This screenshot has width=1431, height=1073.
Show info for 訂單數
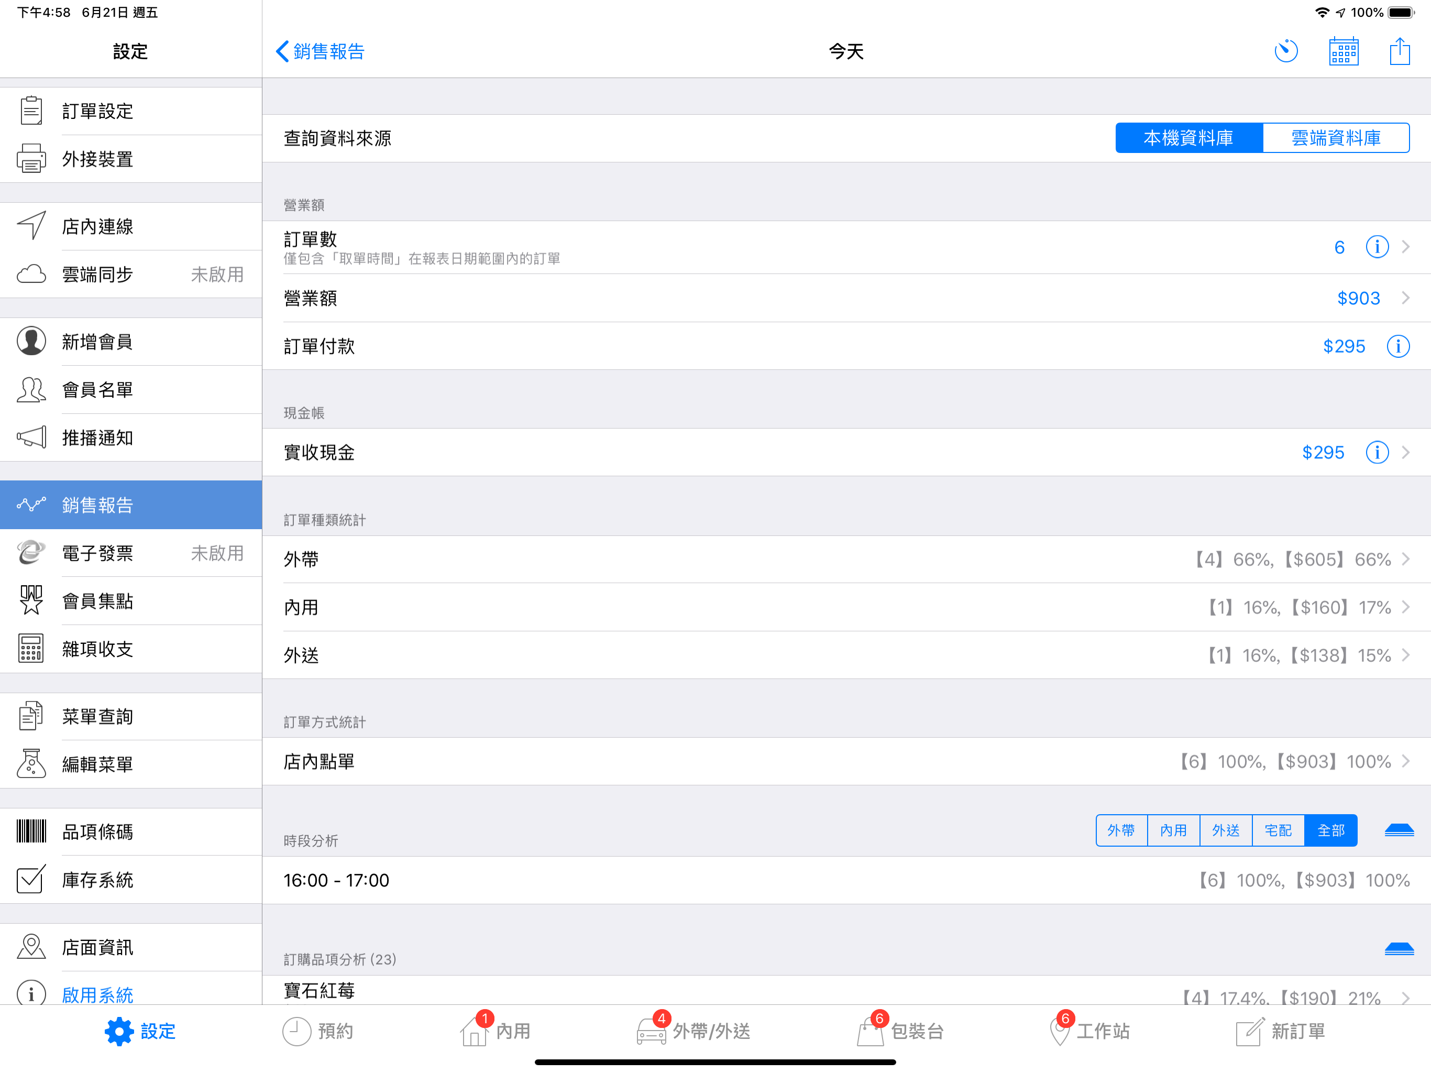tap(1377, 247)
